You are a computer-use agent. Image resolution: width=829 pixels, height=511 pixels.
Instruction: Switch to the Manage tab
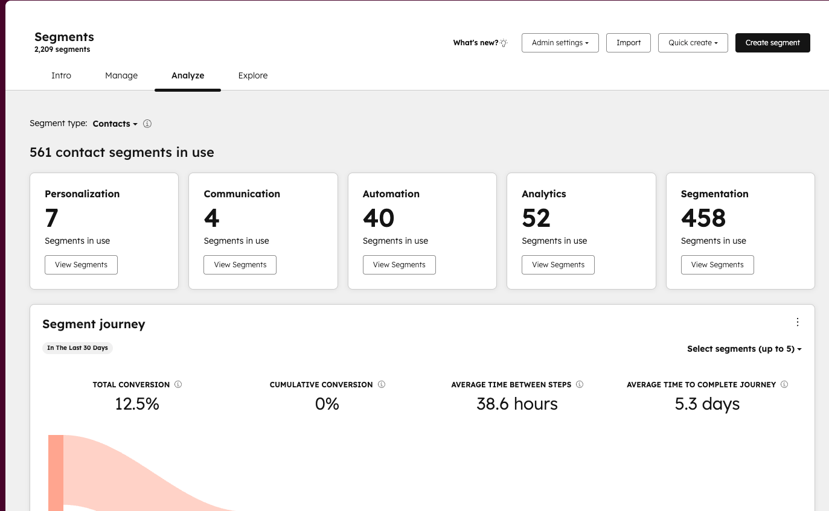click(x=121, y=75)
